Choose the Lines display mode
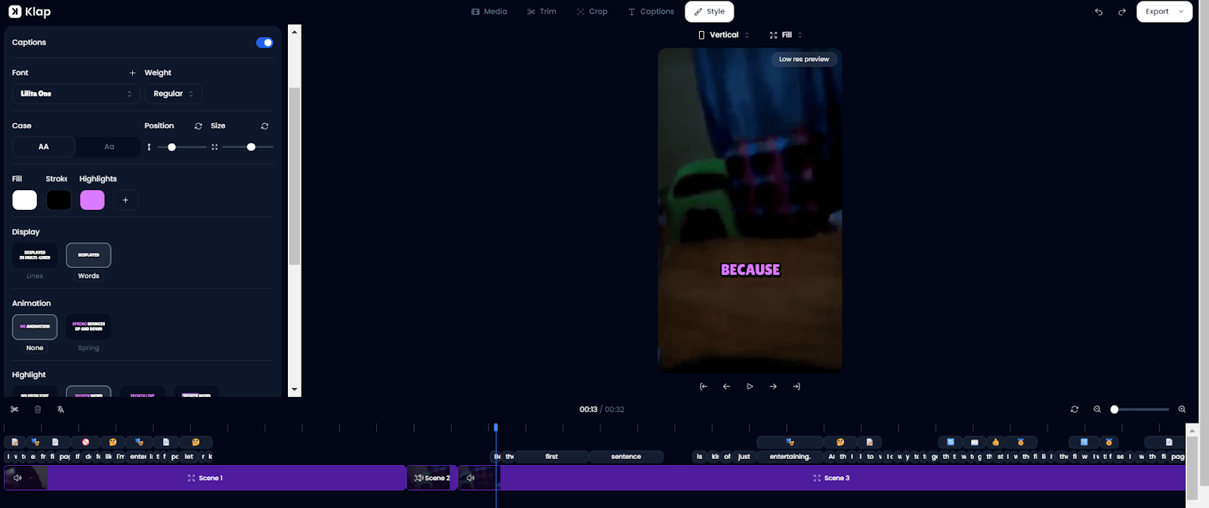This screenshot has width=1209, height=508. [x=35, y=255]
